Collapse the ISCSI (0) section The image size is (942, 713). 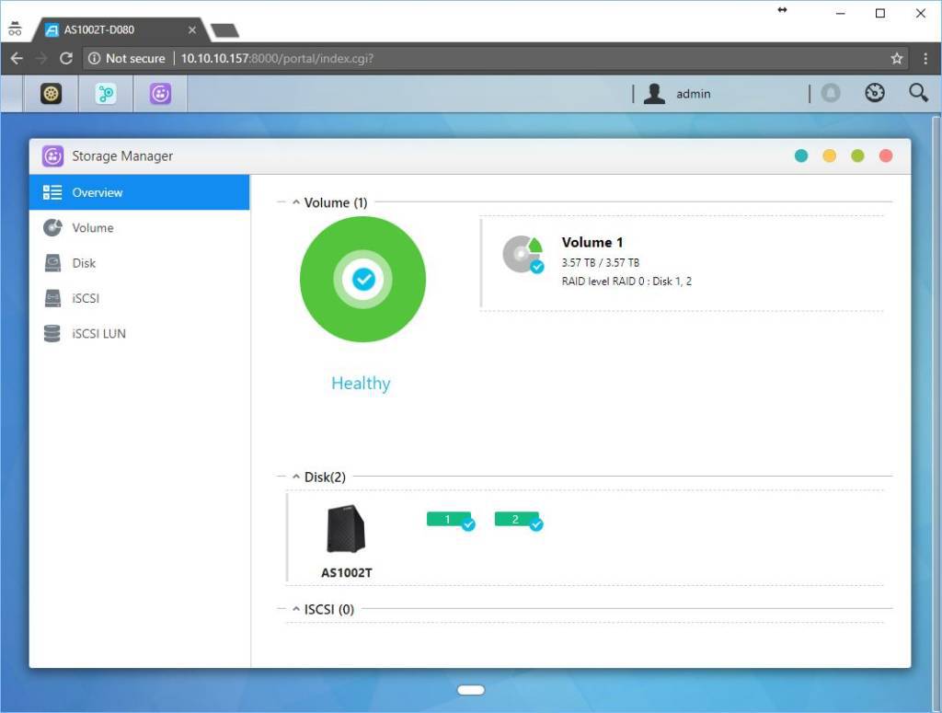click(x=296, y=609)
